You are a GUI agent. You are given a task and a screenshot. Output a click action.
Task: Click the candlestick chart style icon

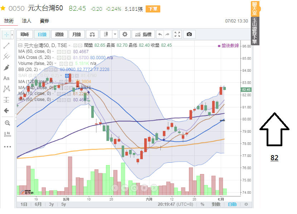[x=106, y=34]
